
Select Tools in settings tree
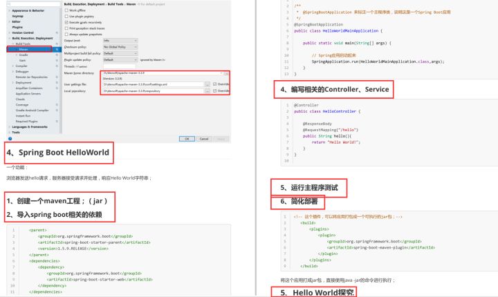pos(15,133)
